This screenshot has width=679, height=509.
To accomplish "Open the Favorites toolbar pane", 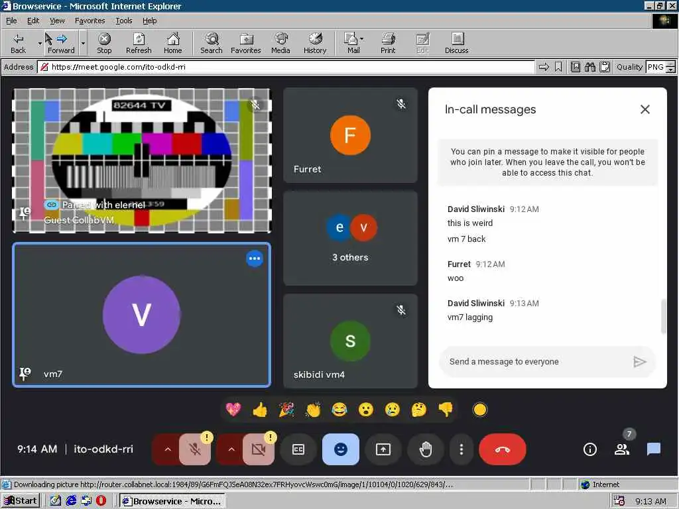I will 246,43.
